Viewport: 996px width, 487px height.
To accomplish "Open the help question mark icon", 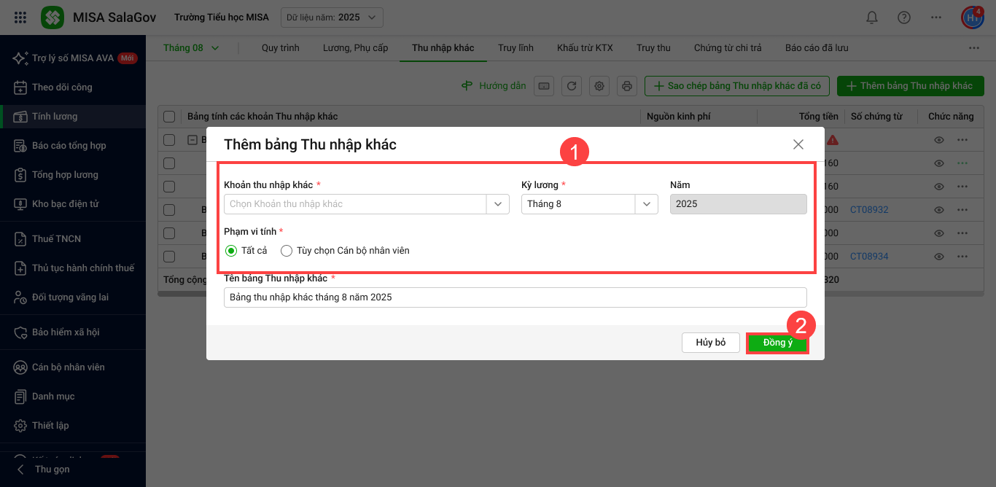I will (x=904, y=17).
